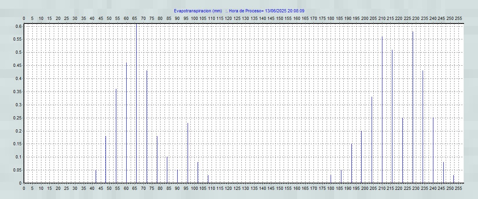Select the 0.46 bar at position 60
Image resolution: width=478 pixels, height=199 pixels.
(x=126, y=123)
